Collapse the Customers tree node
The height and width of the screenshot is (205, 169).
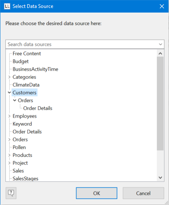coord(9,92)
